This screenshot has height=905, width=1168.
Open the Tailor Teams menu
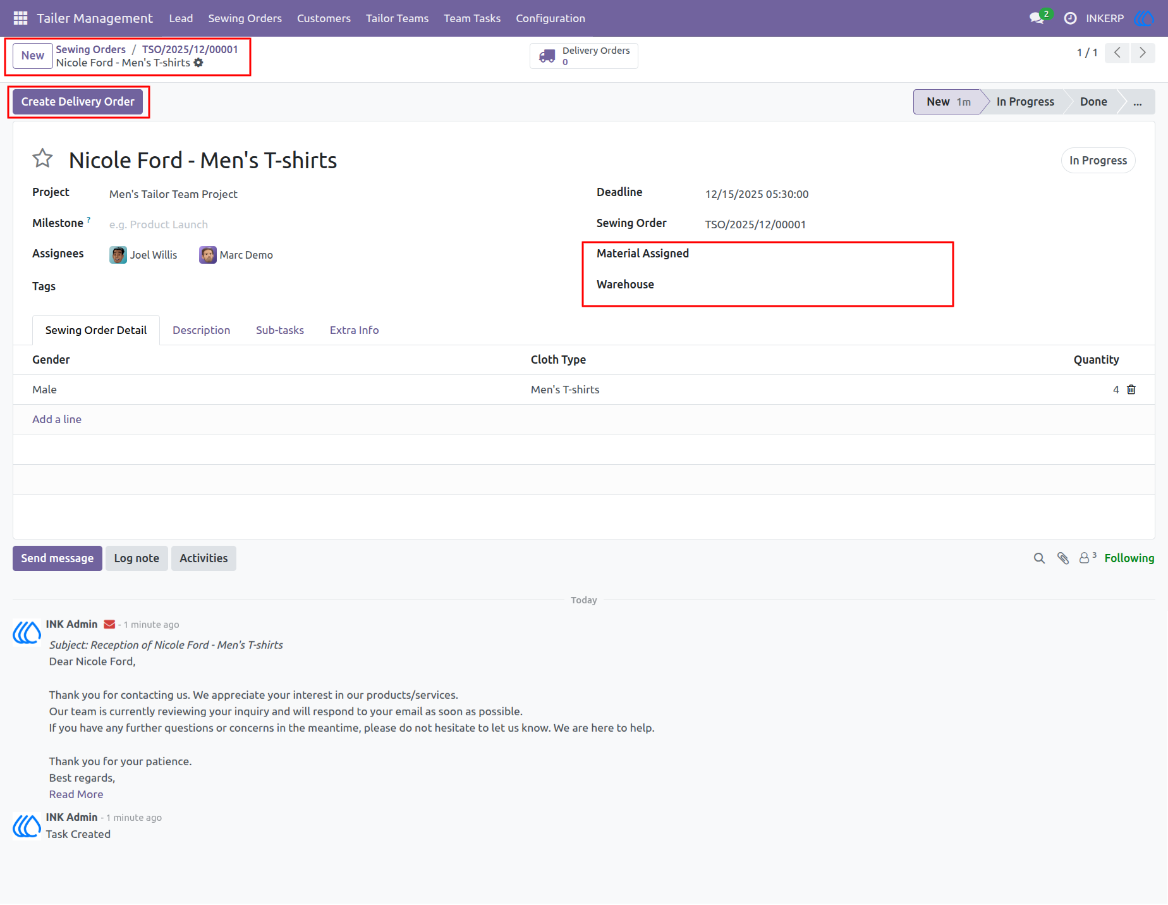397,18
